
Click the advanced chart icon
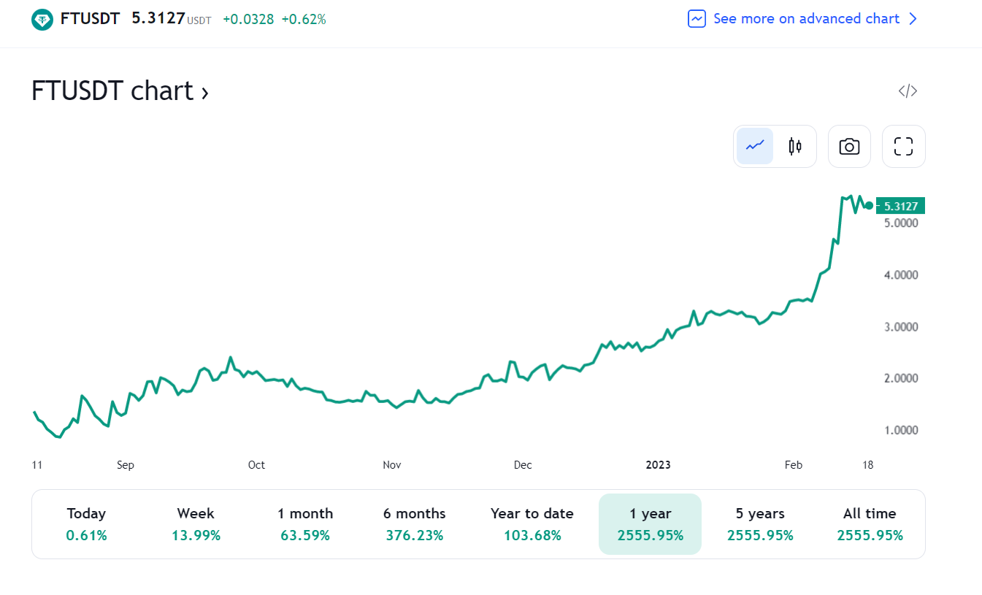697,19
